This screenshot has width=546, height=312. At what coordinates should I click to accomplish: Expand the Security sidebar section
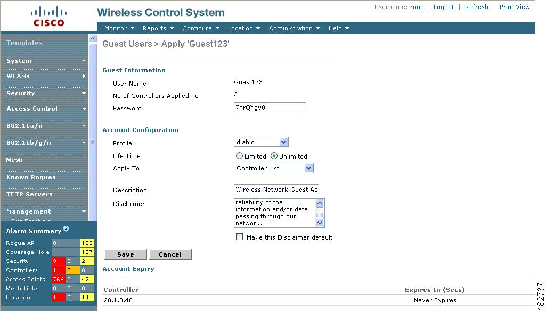tap(44, 93)
